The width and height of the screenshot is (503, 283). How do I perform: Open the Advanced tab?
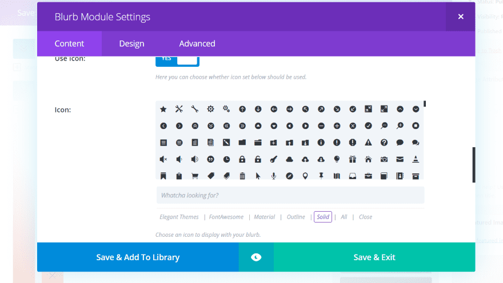(x=197, y=43)
